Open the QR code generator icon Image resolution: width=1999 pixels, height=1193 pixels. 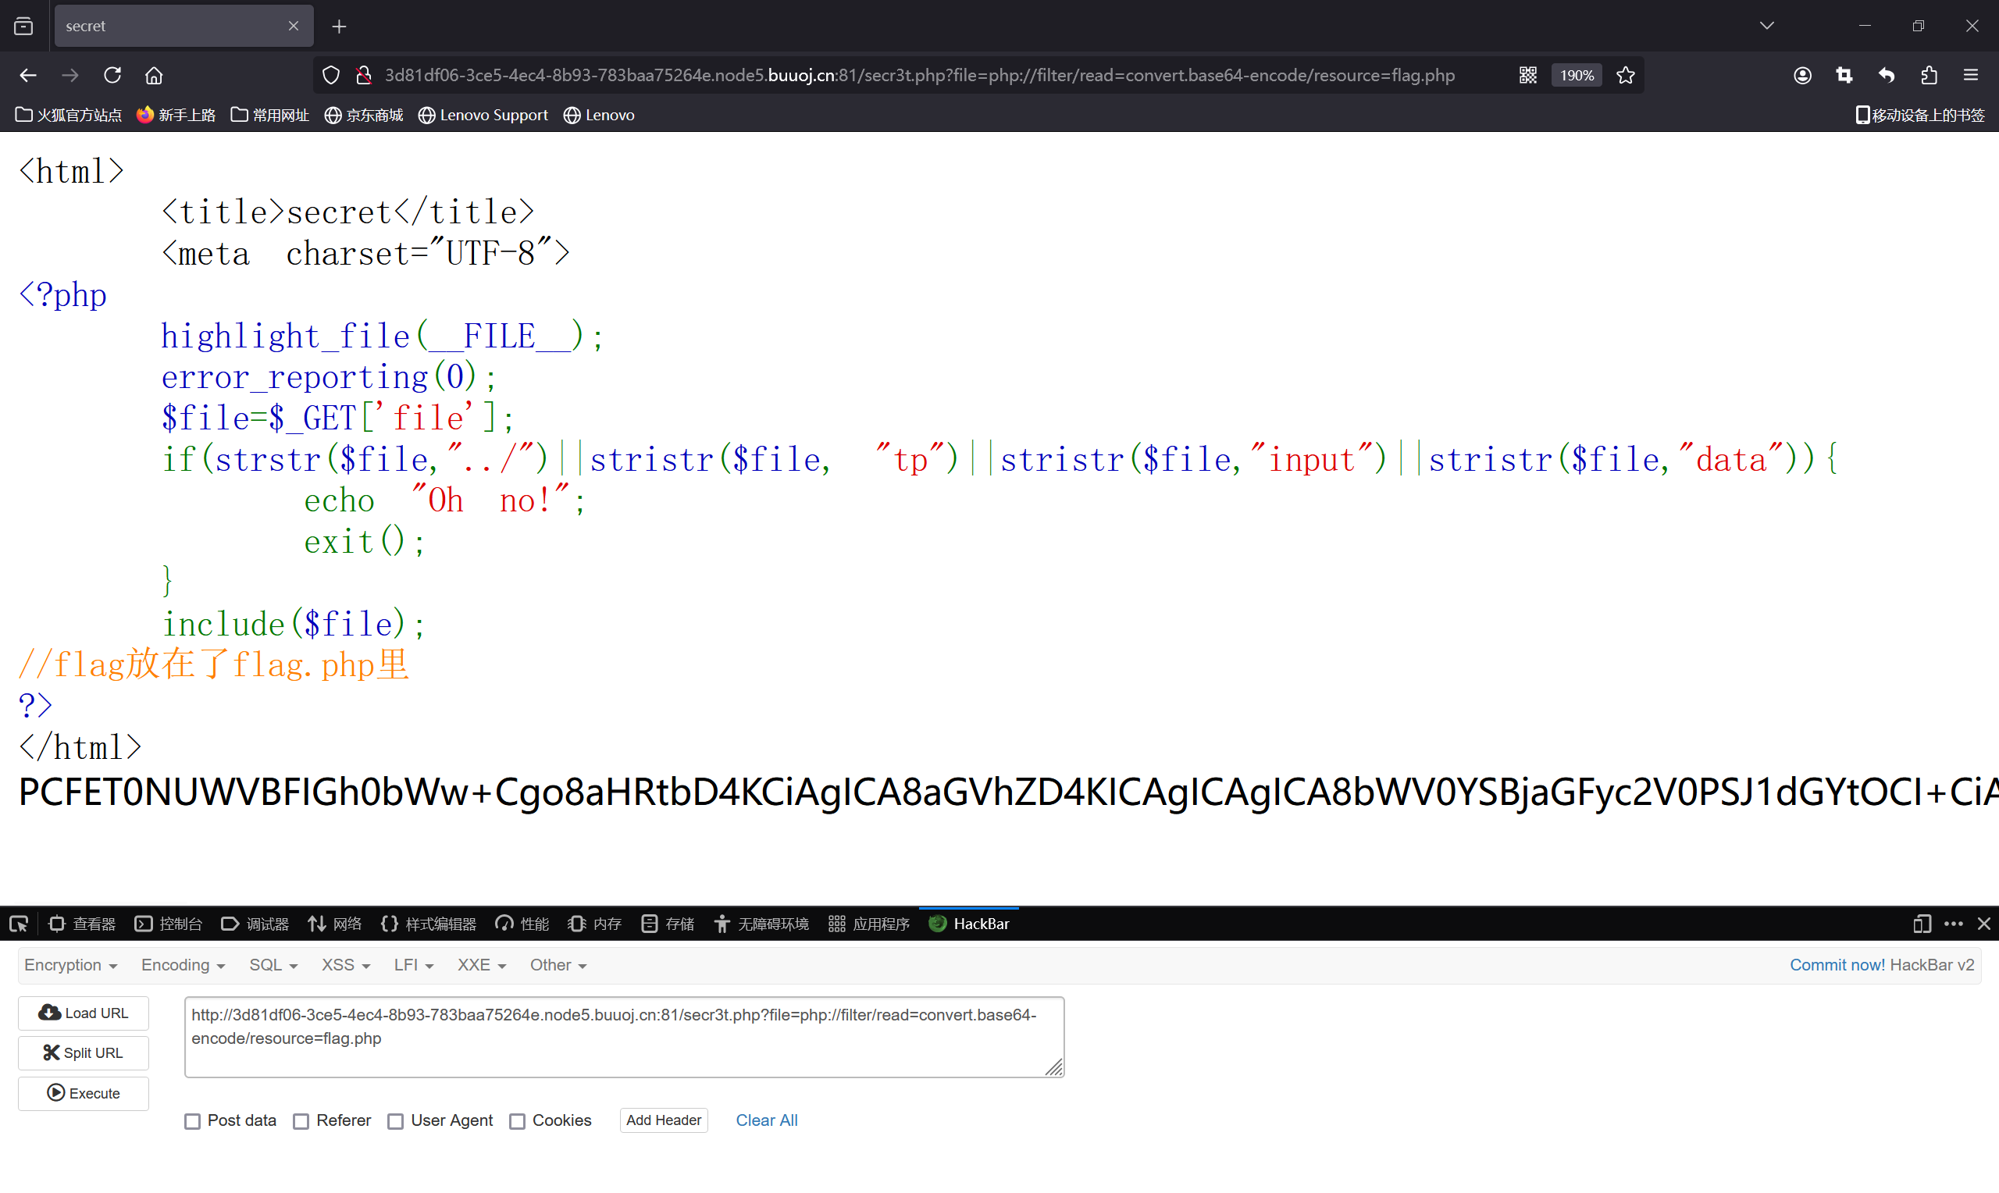1528,75
